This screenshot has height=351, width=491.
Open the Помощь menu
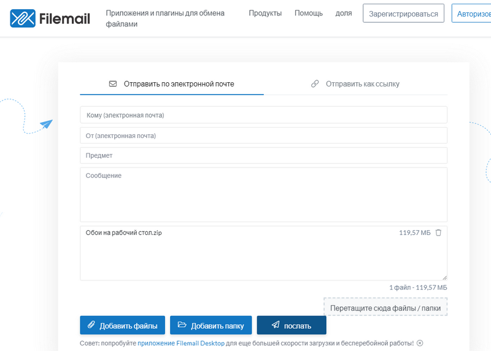[x=309, y=13]
